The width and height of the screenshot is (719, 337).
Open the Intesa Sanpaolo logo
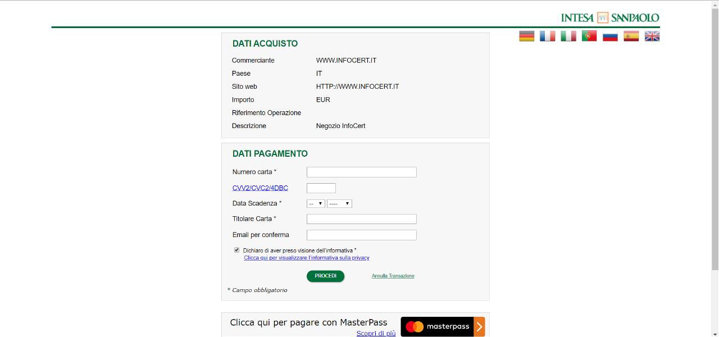click(x=610, y=17)
